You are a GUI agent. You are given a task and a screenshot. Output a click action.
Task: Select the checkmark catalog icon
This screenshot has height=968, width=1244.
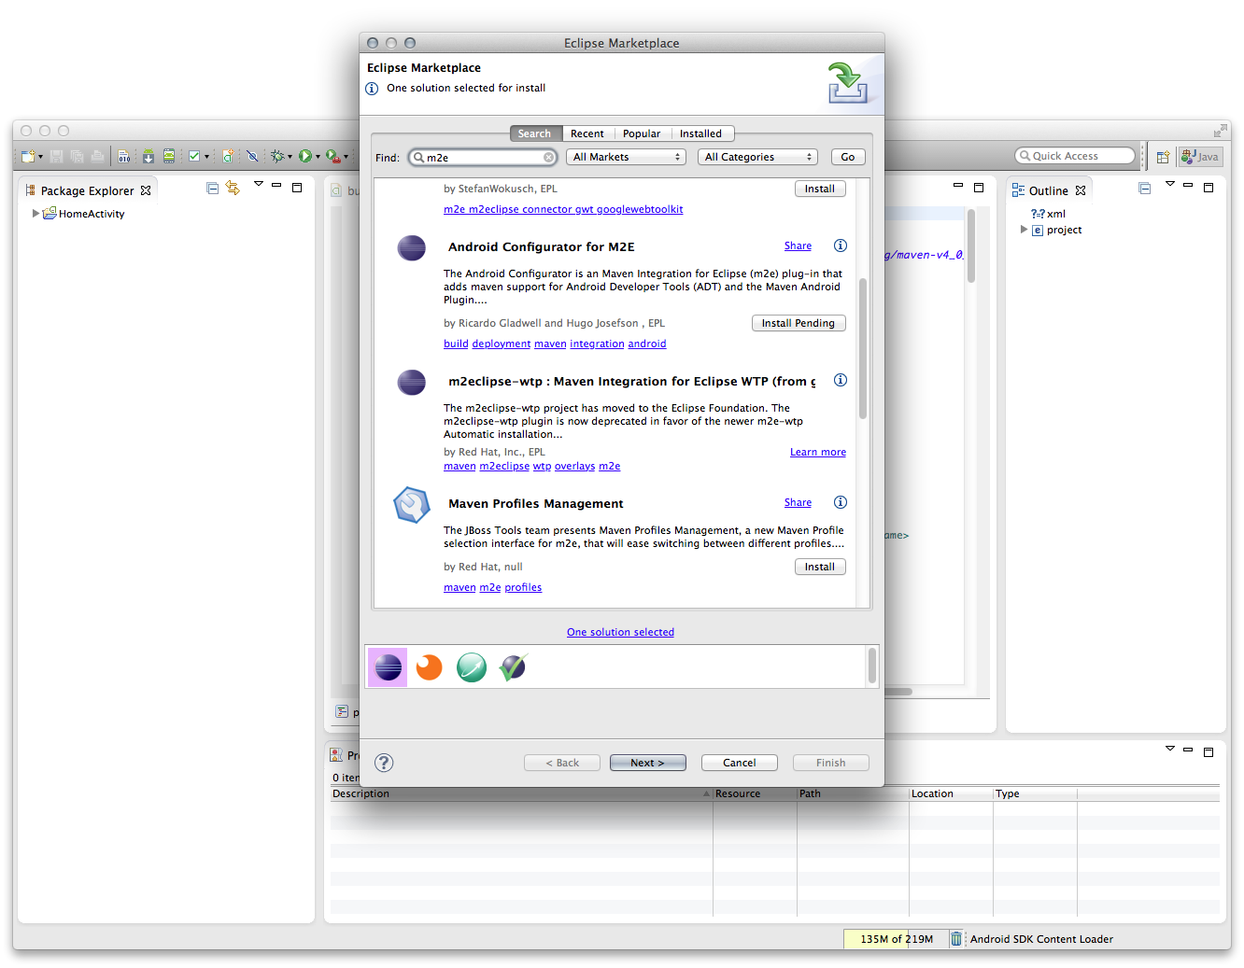click(513, 667)
